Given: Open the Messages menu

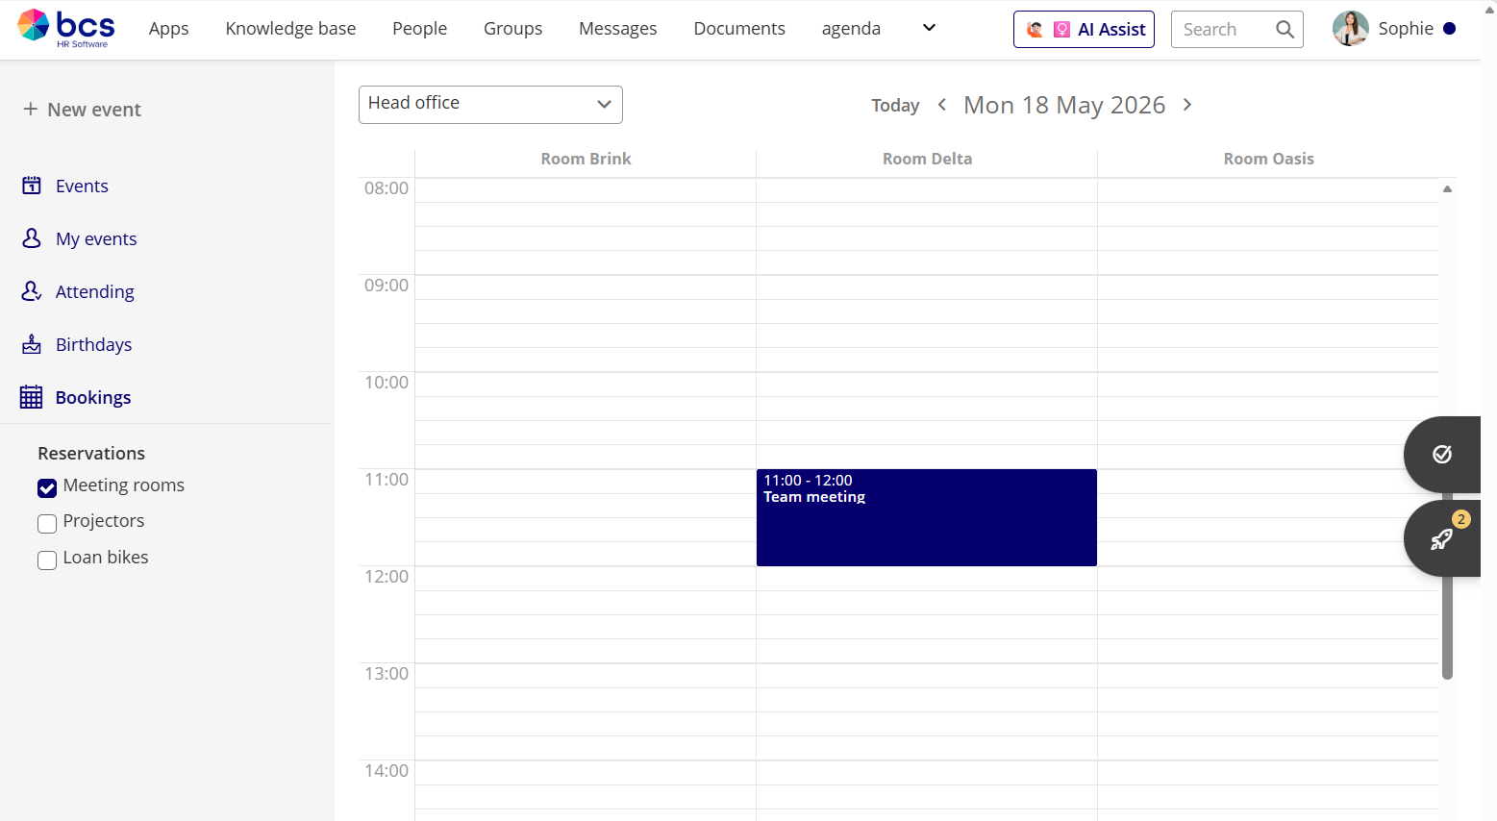Looking at the screenshot, I should (x=618, y=29).
